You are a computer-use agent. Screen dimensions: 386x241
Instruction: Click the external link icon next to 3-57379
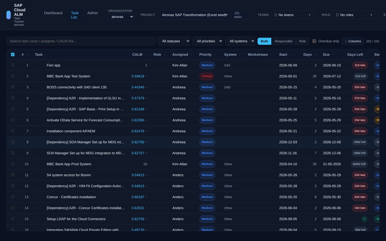pyautogui.click(x=146, y=98)
